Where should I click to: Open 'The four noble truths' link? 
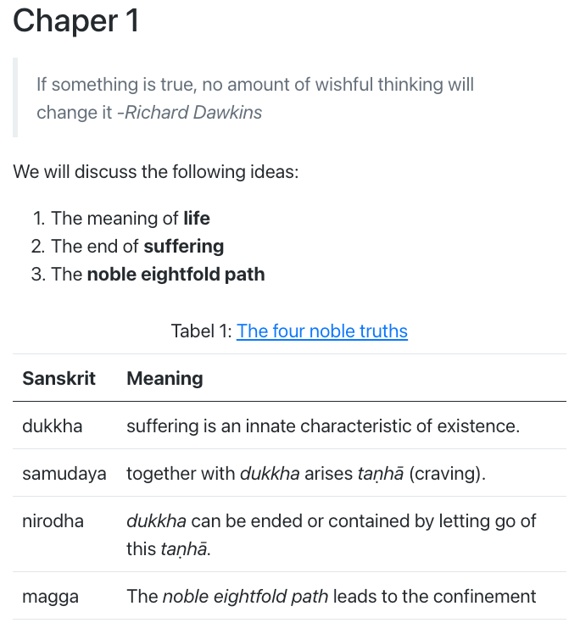tap(321, 331)
